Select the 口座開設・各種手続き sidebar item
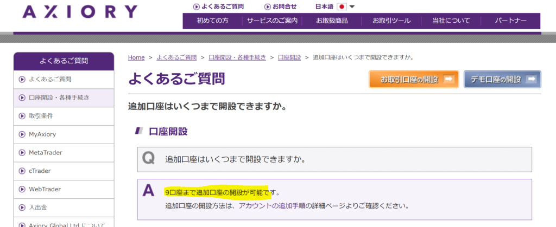The image size is (556, 227). point(64,98)
